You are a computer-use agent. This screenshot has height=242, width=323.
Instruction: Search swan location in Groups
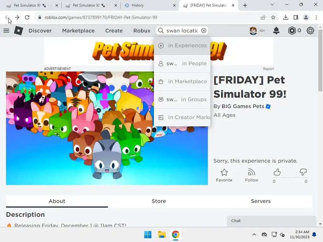click(x=182, y=99)
